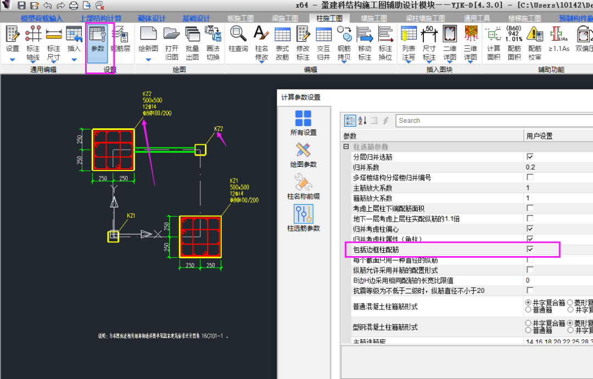Click the alphabetical sort icon in property grid
This screenshot has width=593, height=379.
click(362, 121)
